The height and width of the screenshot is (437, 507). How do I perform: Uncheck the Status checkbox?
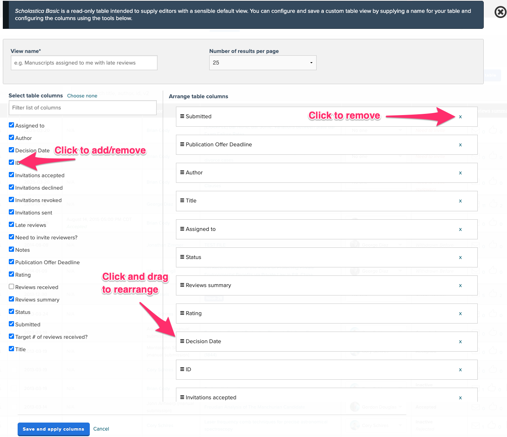12,312
